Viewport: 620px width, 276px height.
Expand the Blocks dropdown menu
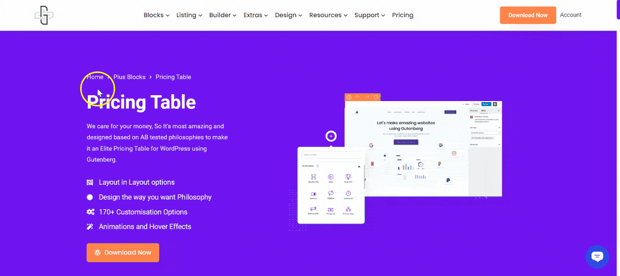tap(156, 15)
